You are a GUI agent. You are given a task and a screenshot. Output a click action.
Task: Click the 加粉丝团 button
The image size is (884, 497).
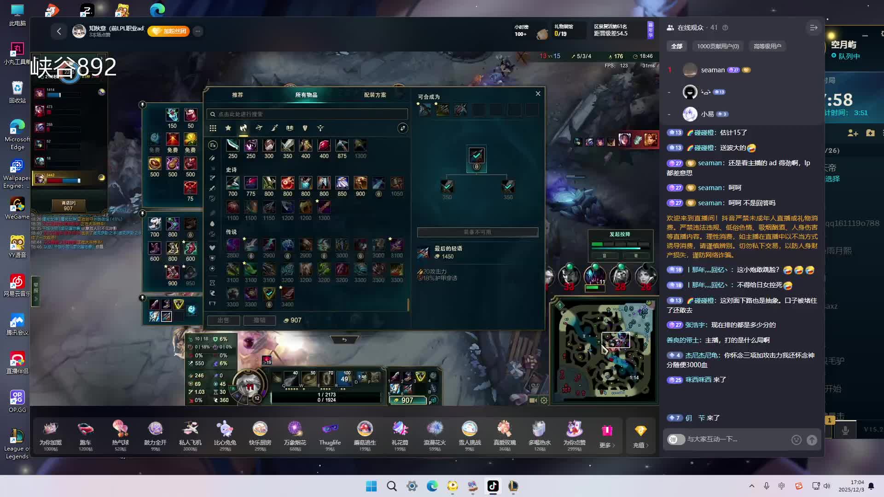[169, 31]
